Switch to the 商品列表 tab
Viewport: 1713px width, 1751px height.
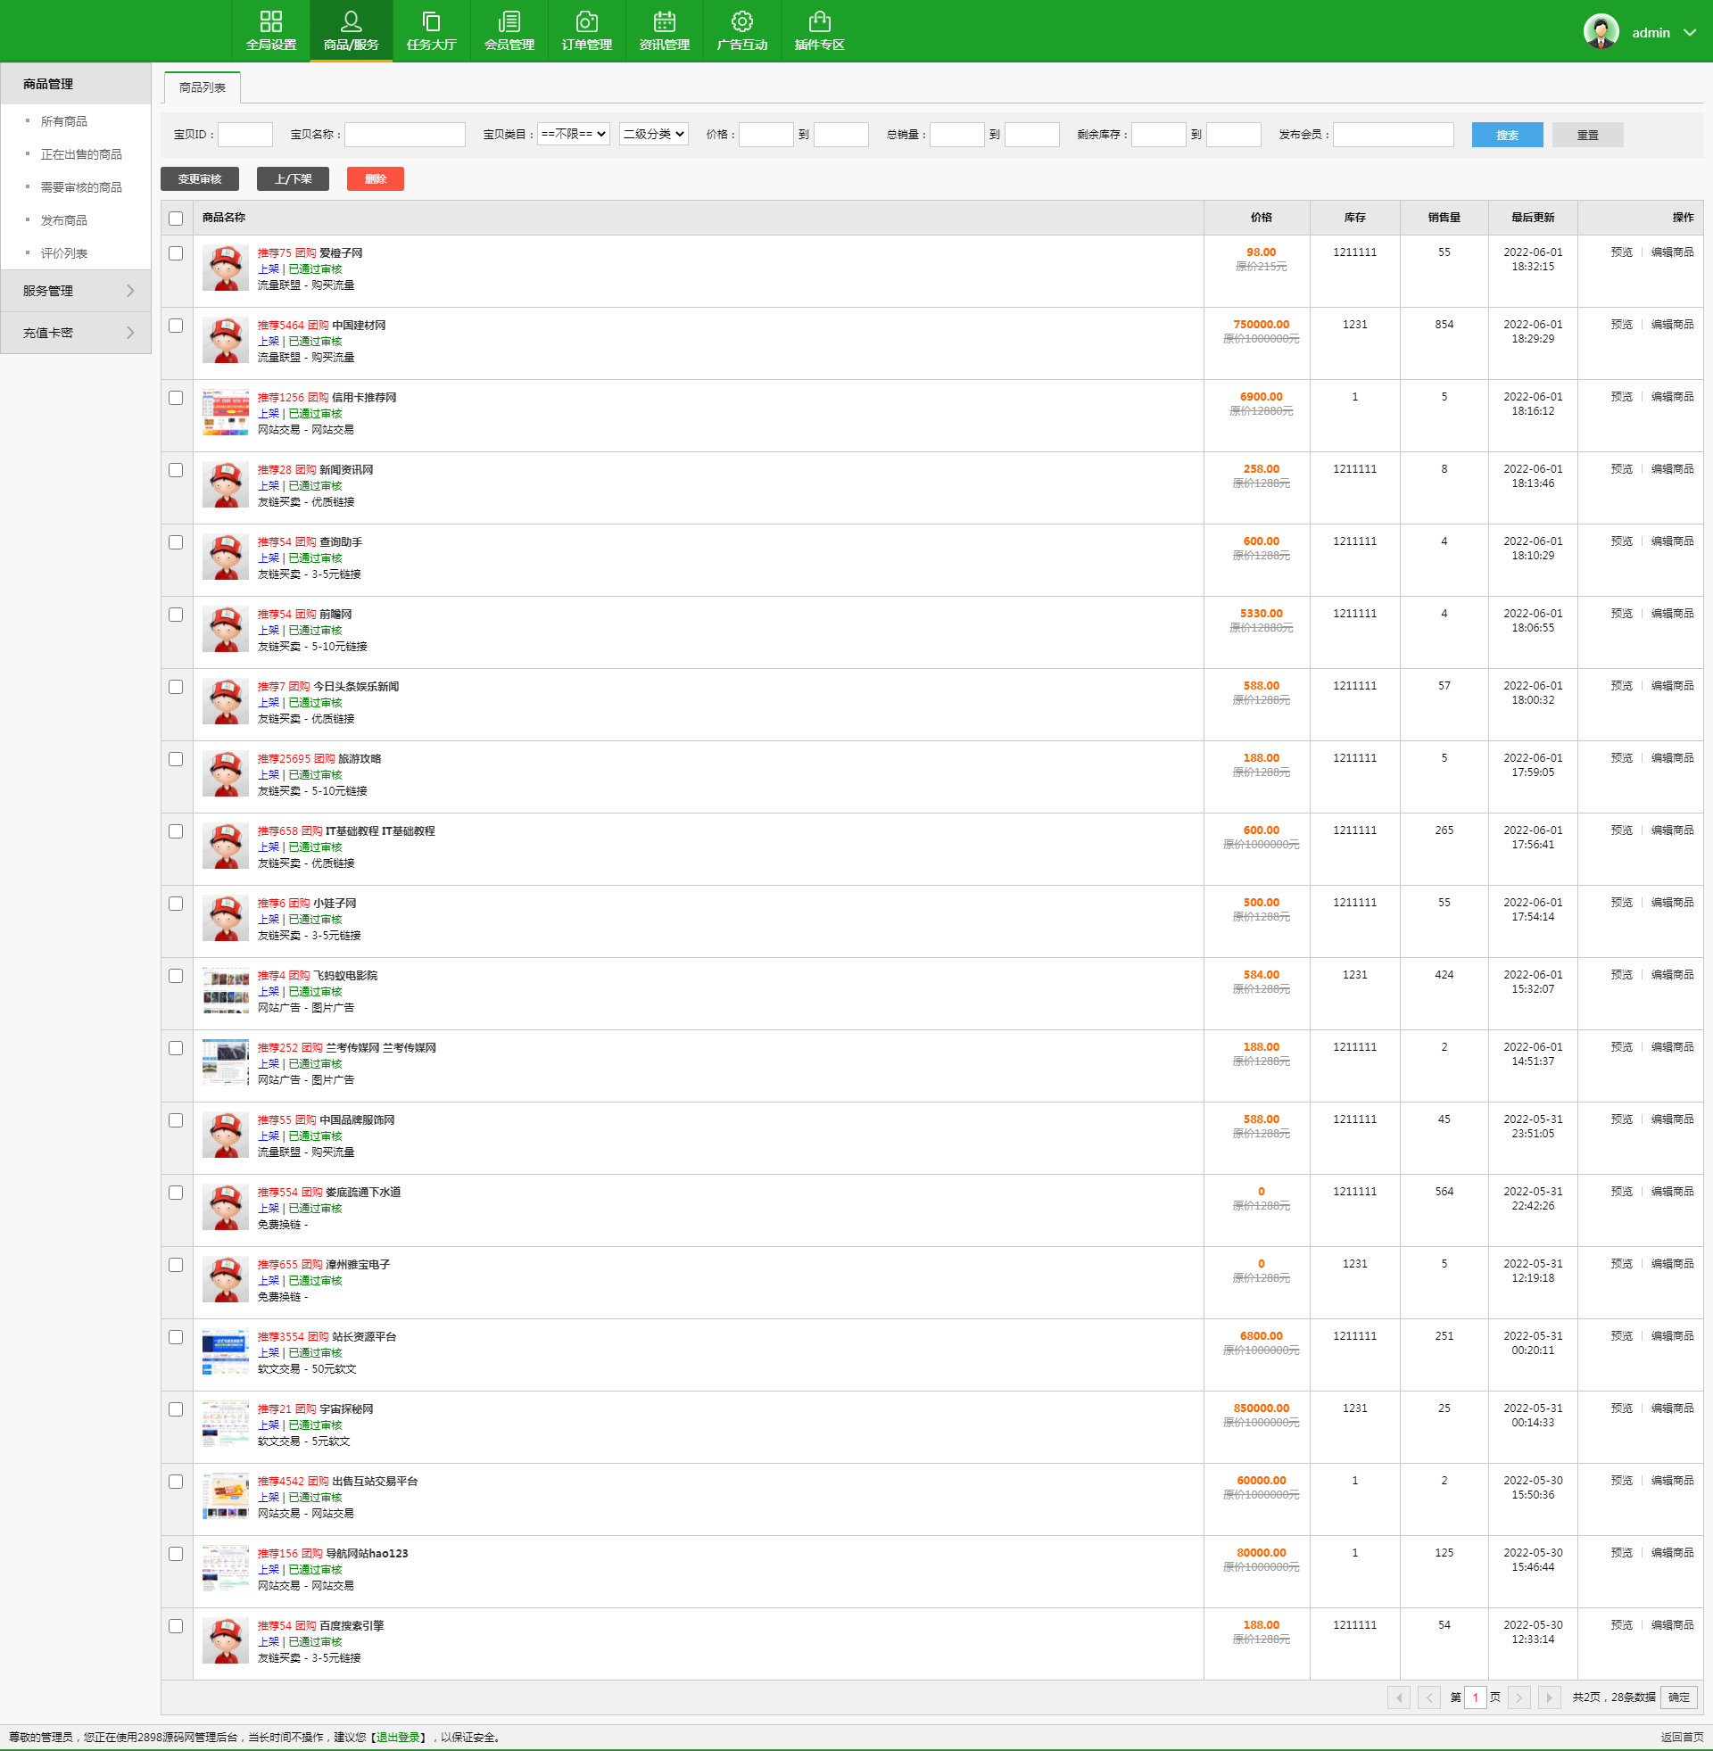(x=203, y=87)
